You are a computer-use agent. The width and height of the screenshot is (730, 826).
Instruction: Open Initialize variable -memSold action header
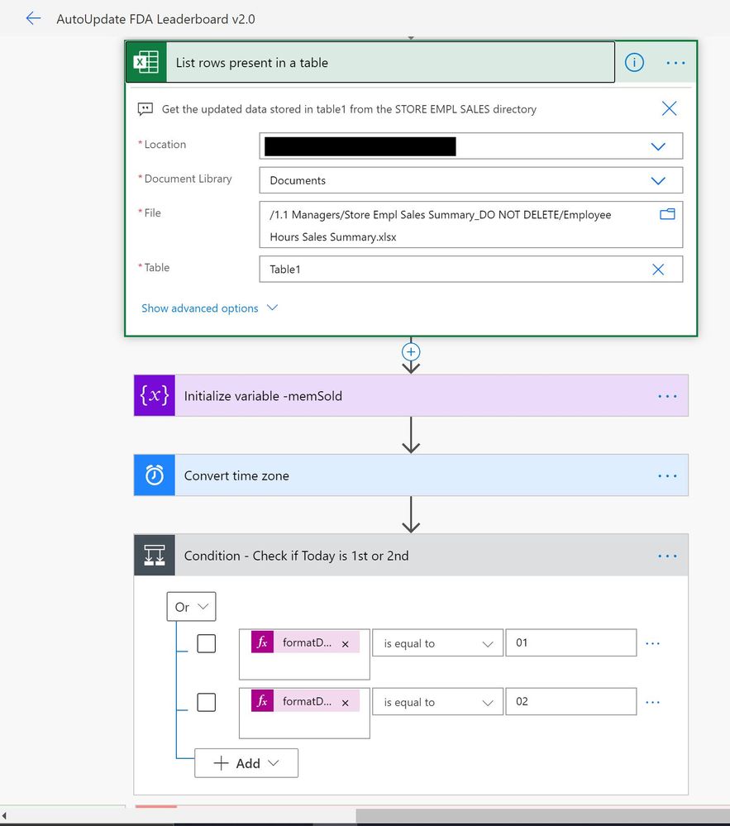tap(411, 395)
